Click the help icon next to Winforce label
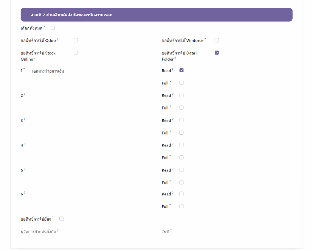 click(205, 39)
